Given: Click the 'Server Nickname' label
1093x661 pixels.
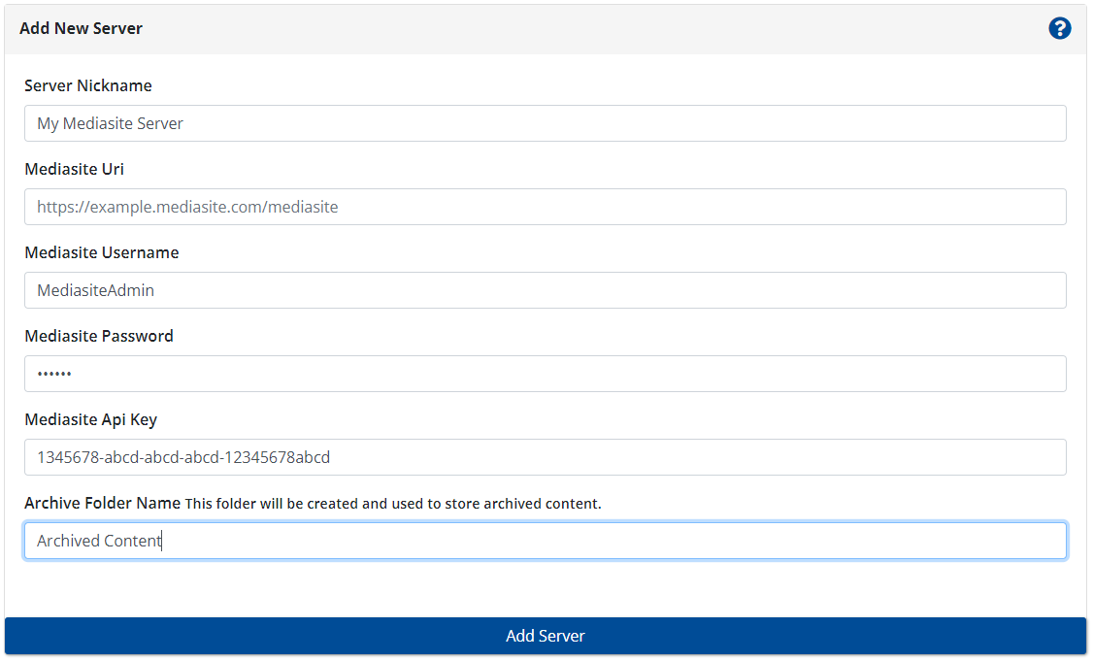Looking at the screenshot, I should point(87,85).
